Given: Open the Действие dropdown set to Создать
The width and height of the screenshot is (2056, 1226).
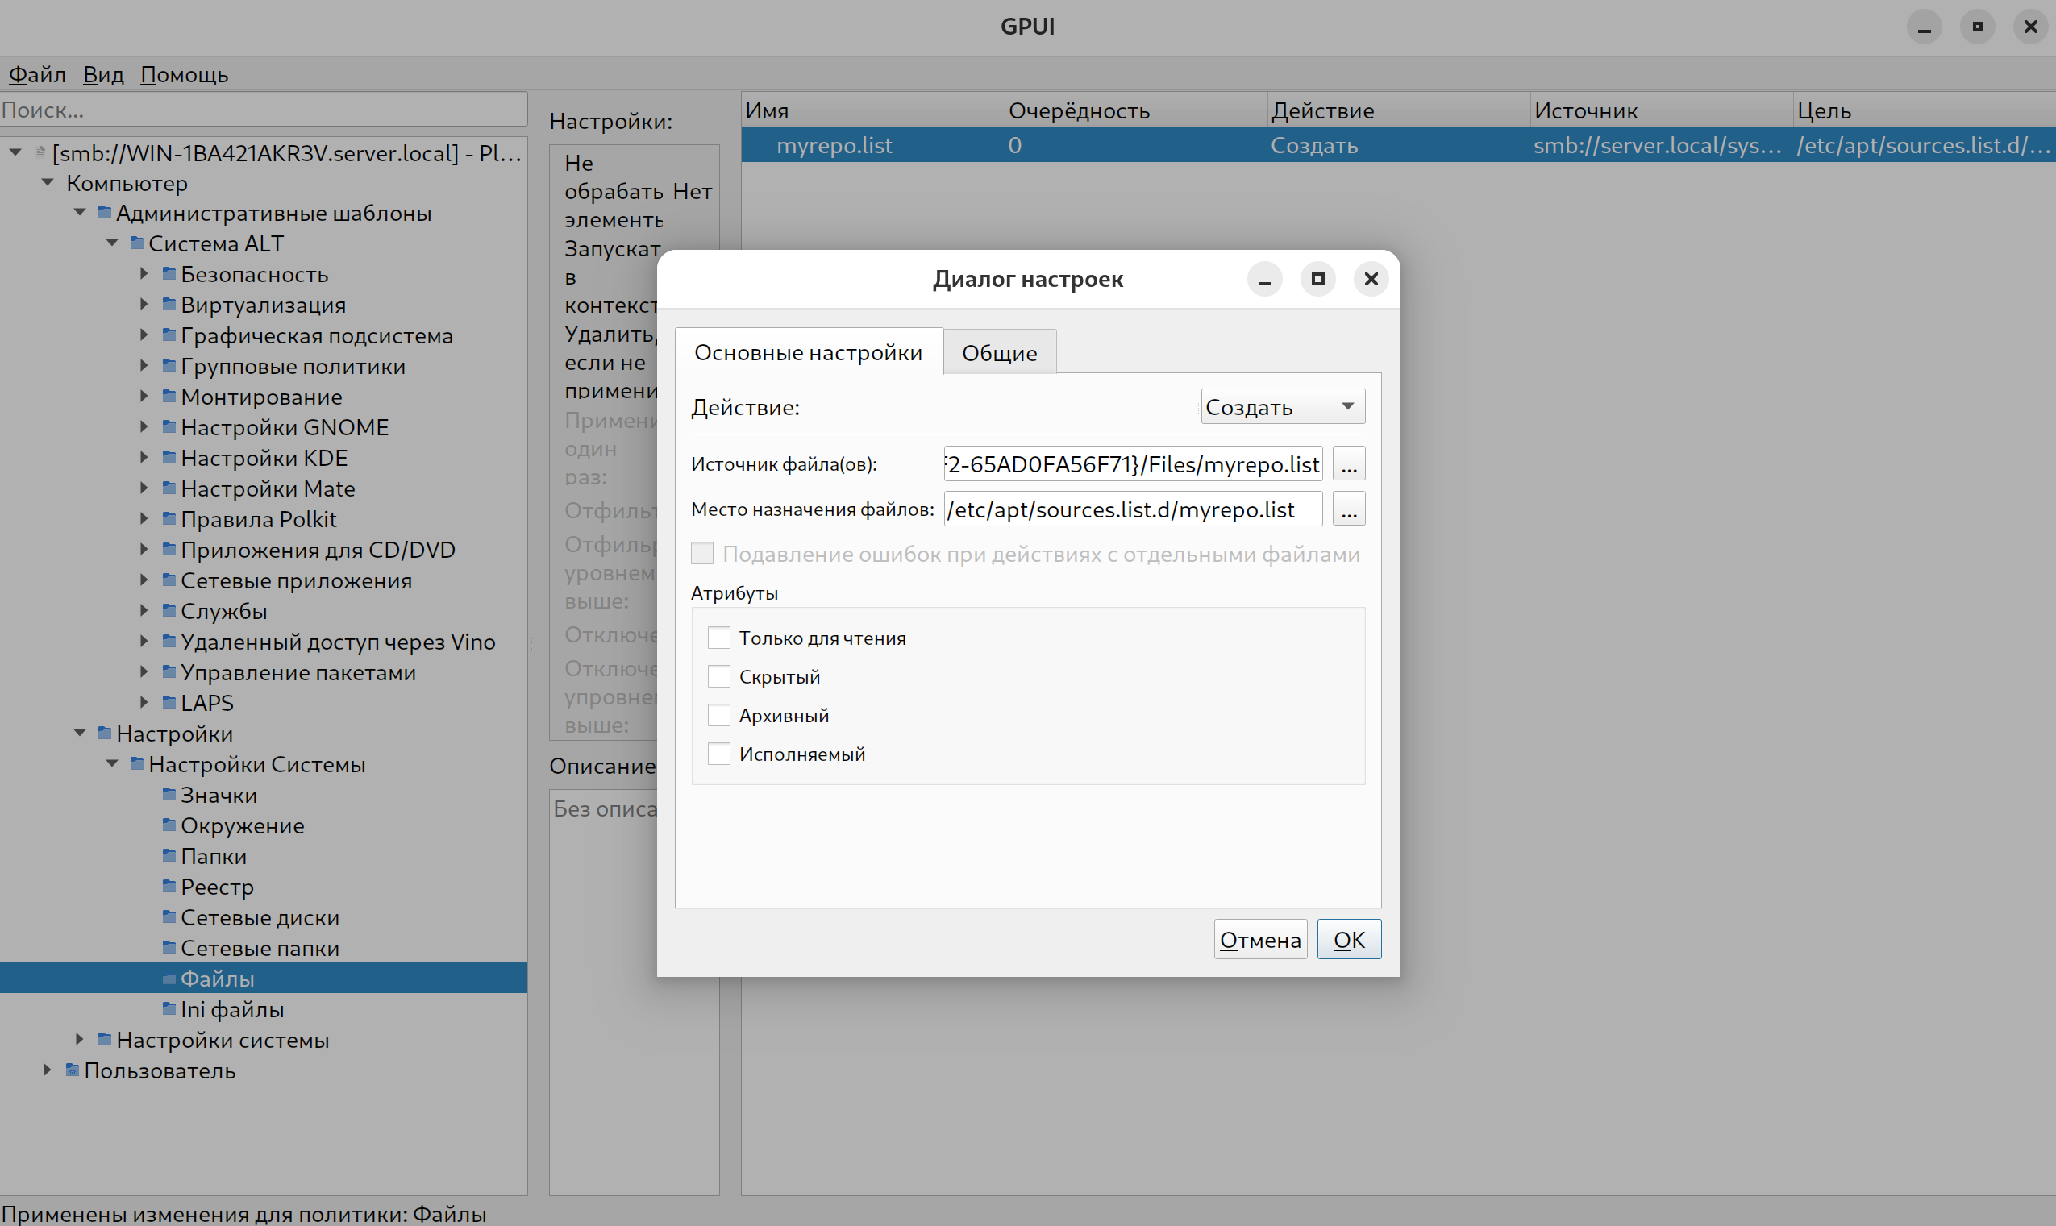Looking at the screenshot, I should (x=1282, y=406).
